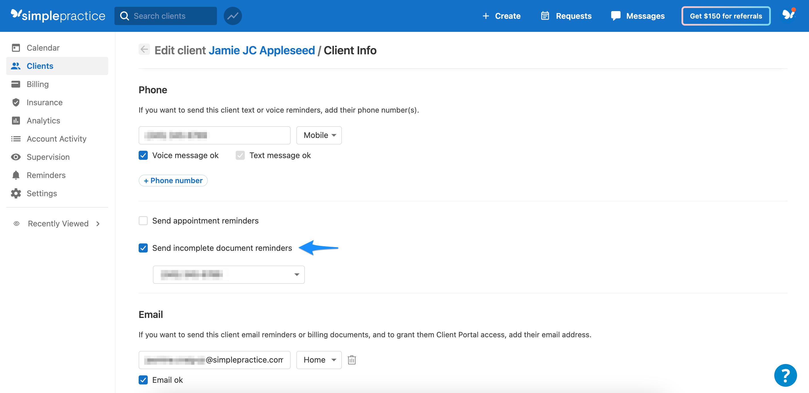Click the back arrow next to Edit client

click(x=144, y=49)
